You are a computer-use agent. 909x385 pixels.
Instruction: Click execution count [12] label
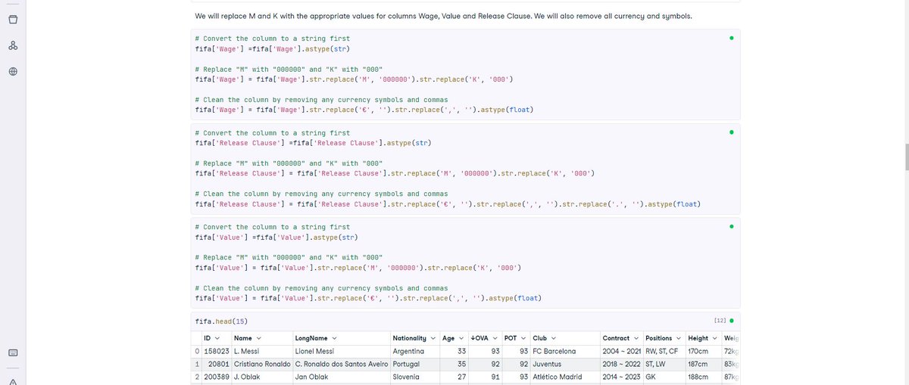point(720,321)
